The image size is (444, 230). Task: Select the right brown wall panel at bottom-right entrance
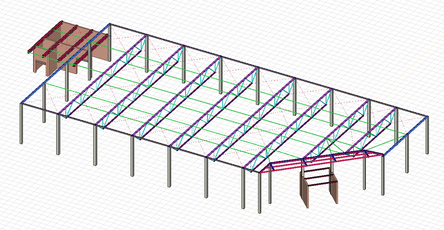(333, 190)
